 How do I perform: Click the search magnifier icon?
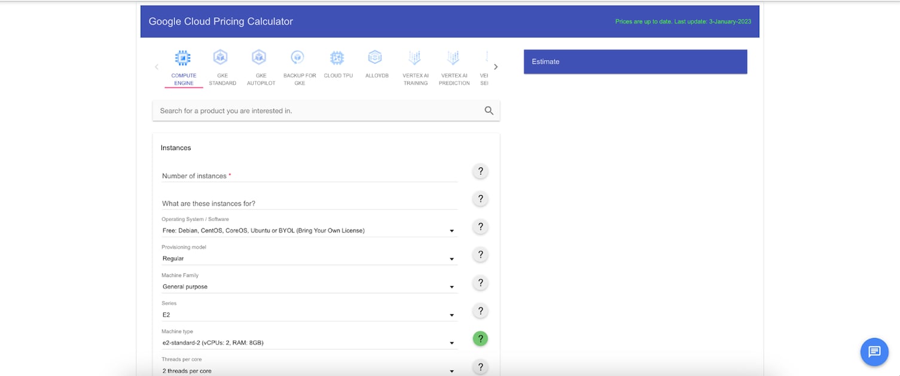[489, 110]
